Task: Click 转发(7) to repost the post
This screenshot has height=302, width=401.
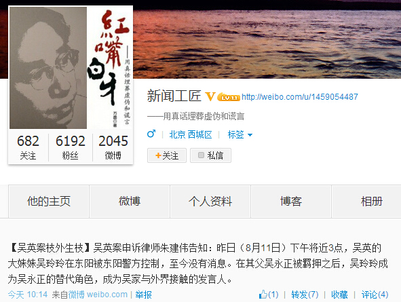Action: [x=305, y=295]
